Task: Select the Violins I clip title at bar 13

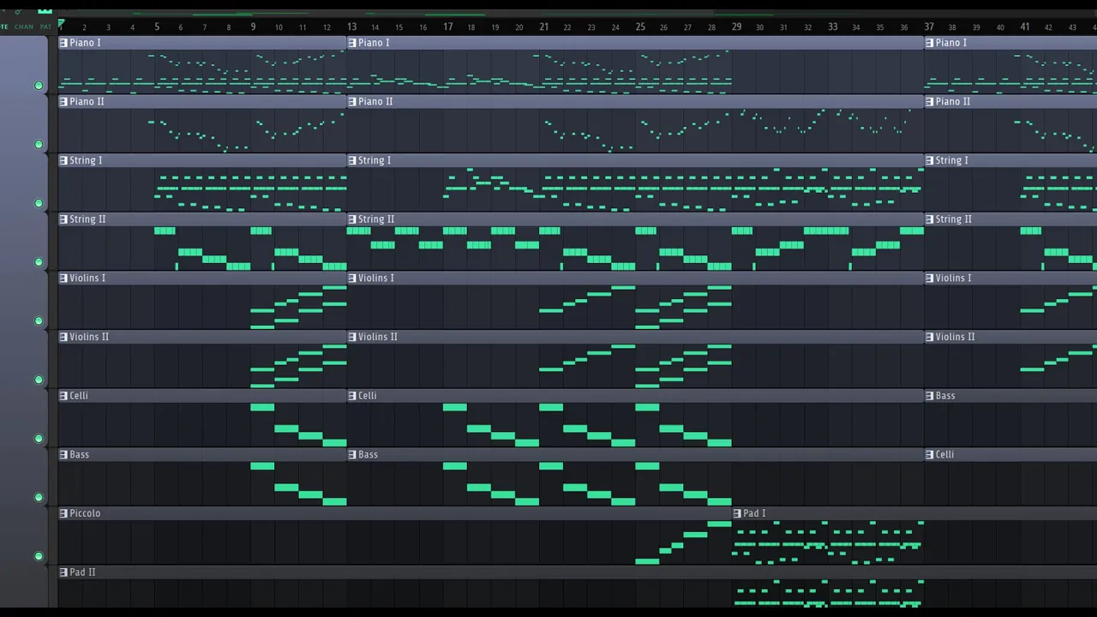Action: click(376, 279)
